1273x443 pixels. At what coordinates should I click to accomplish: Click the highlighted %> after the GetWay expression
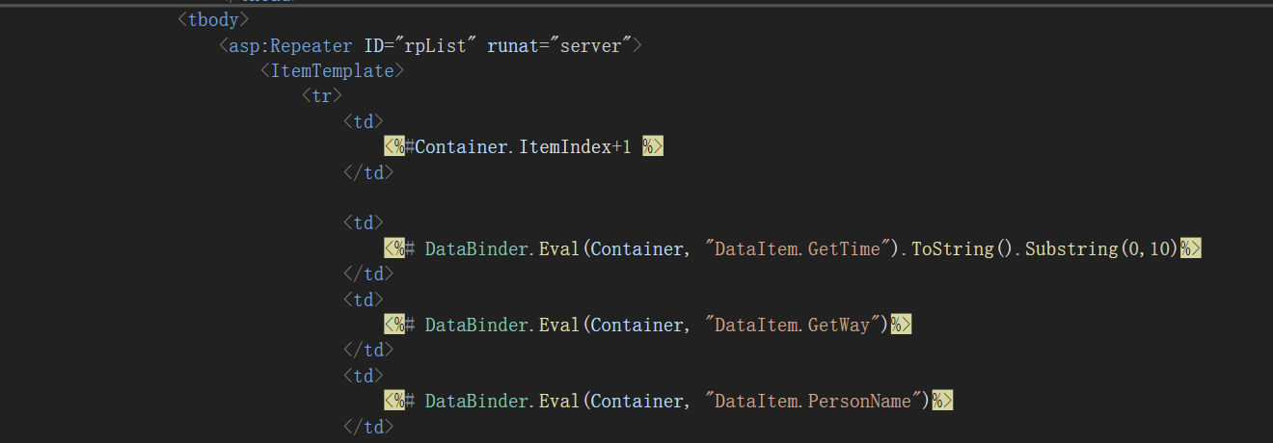point(901,325)
